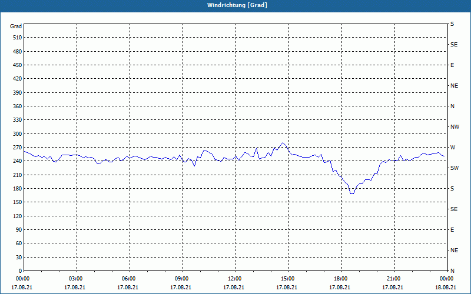Select the SE compass label between 120 and 150
This screenshot has height=294, width=471.
pyautogui.click(x=454, y=209)
